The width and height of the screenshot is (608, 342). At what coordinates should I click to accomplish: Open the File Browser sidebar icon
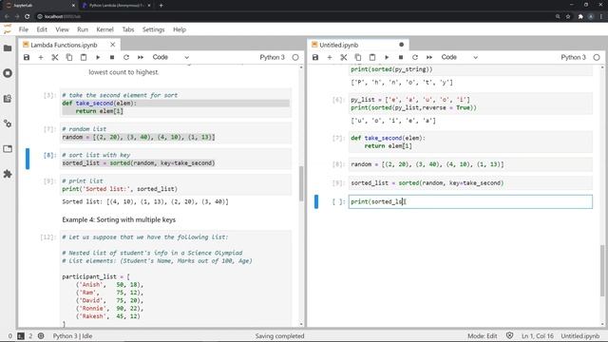[8, 48]
